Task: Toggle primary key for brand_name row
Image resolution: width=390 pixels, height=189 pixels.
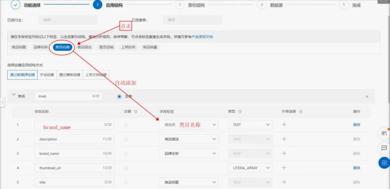Action: coord(126,154)
